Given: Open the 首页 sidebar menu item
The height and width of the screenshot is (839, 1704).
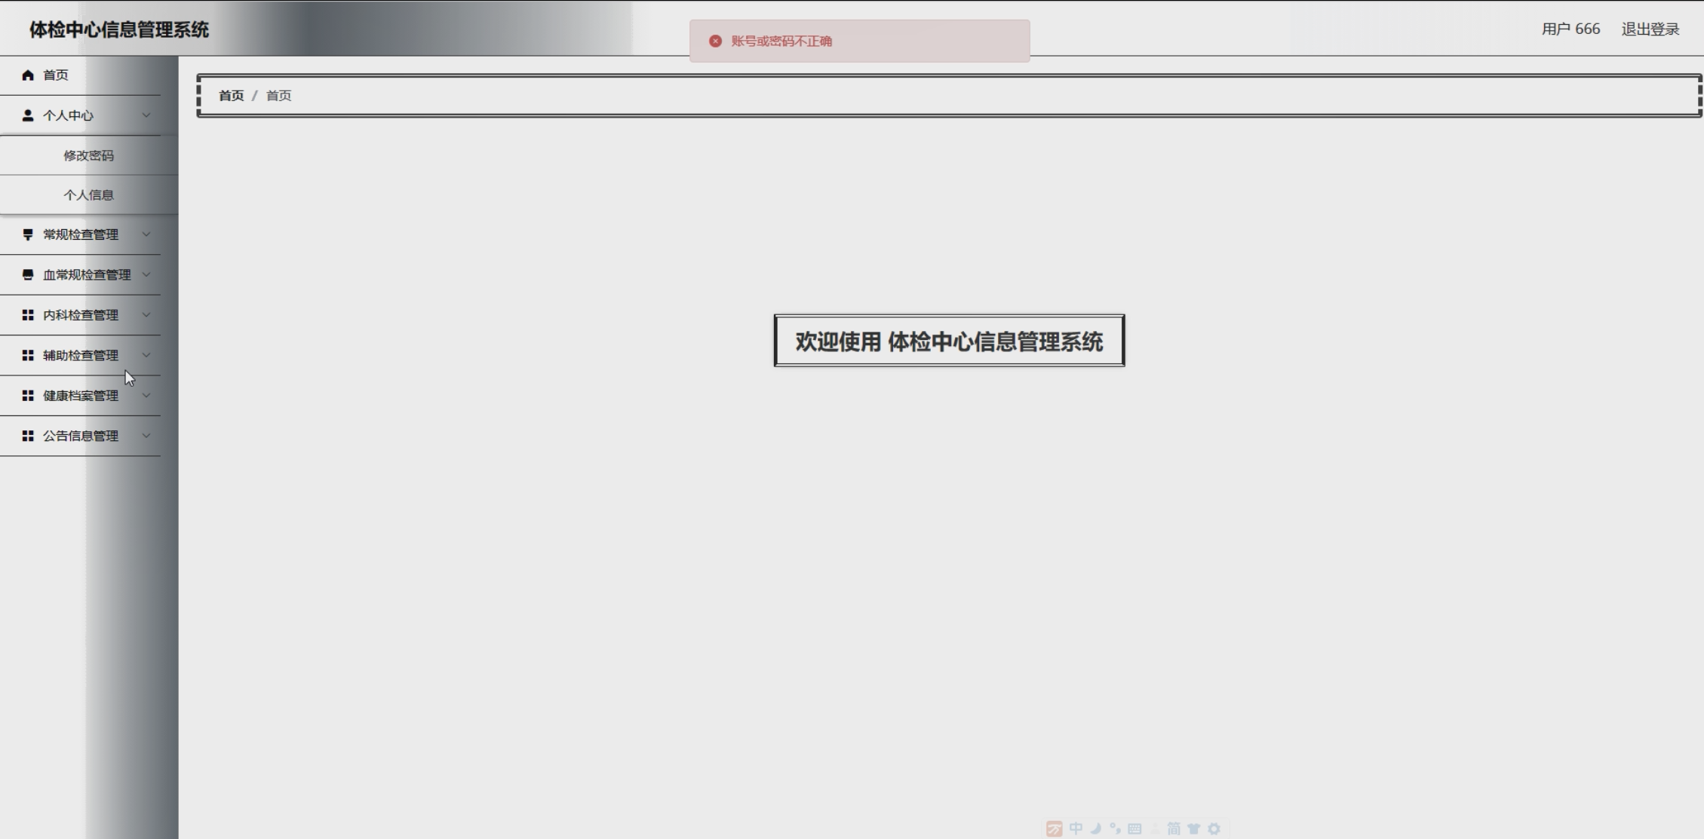Looking at the screenshot, I should click(x=80, y=75).
